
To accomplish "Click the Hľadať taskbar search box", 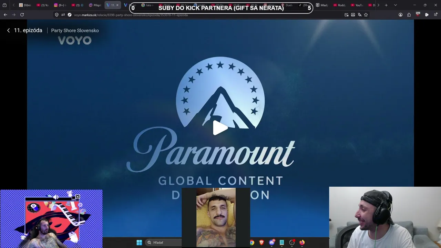I will [x=163, y=242].
